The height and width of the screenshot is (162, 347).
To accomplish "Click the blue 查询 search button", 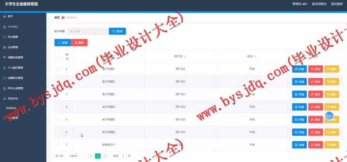I will 117,31.
